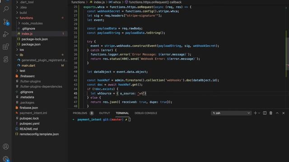Screen dimensions: 289x162
Task: Switch to the Debug Console tab
Action: [x=146, y=113]
